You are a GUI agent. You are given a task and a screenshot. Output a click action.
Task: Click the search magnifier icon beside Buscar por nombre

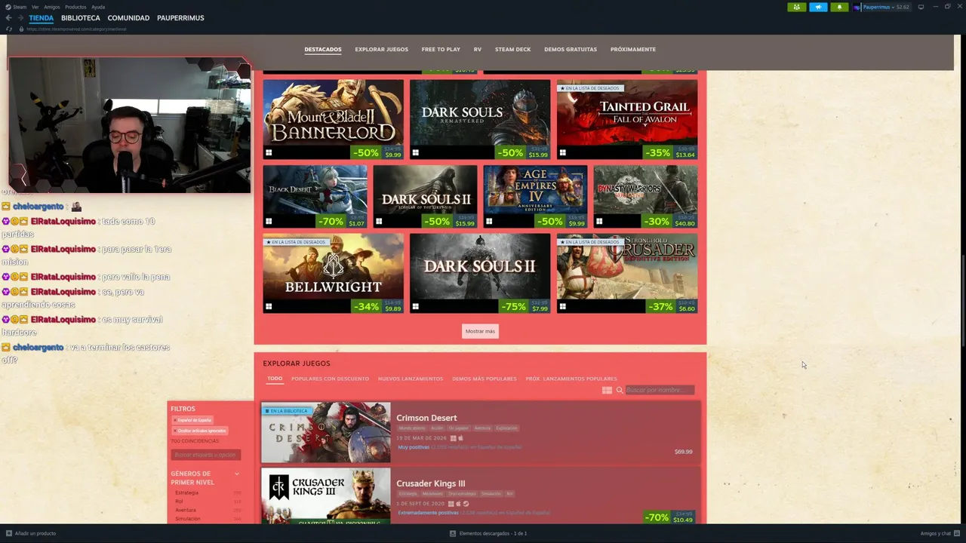point(620,390)
